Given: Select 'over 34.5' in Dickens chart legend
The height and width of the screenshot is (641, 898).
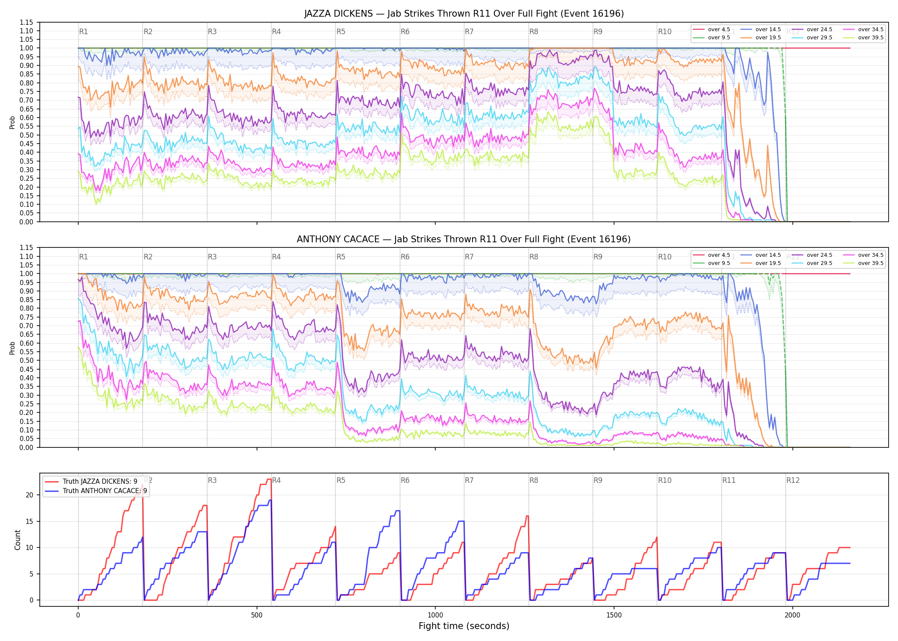Looking at the screenshot, I should coord(863,29).
